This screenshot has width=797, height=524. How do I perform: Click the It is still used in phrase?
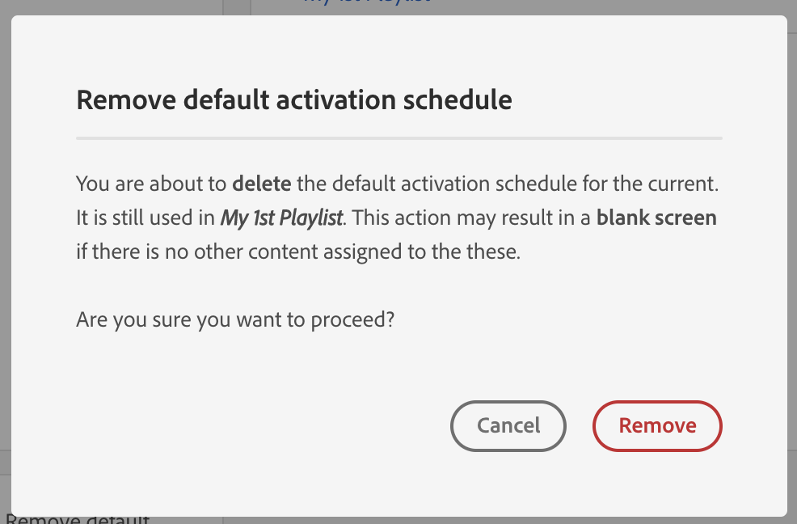(145, 218)
